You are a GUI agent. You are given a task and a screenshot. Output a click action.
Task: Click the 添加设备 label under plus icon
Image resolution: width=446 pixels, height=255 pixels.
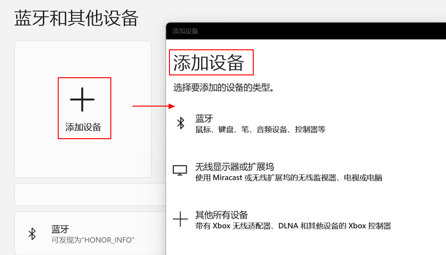coord(83,127)
